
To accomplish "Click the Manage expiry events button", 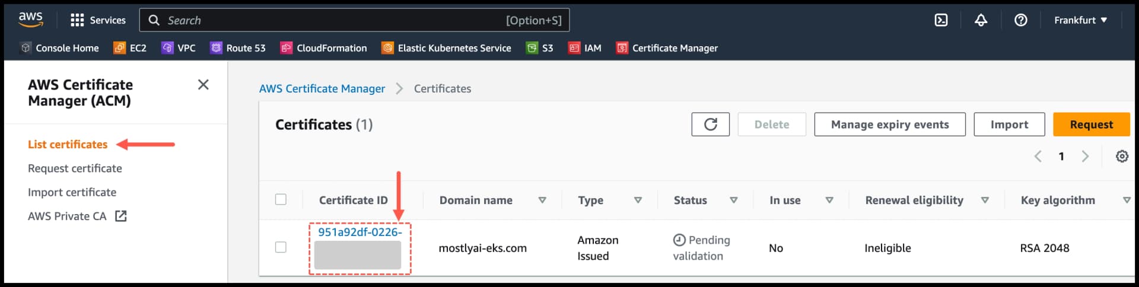I will tap(890, 125).
